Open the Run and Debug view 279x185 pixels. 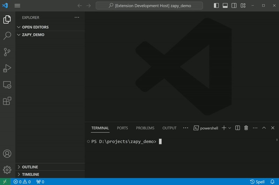click(7, 68)
